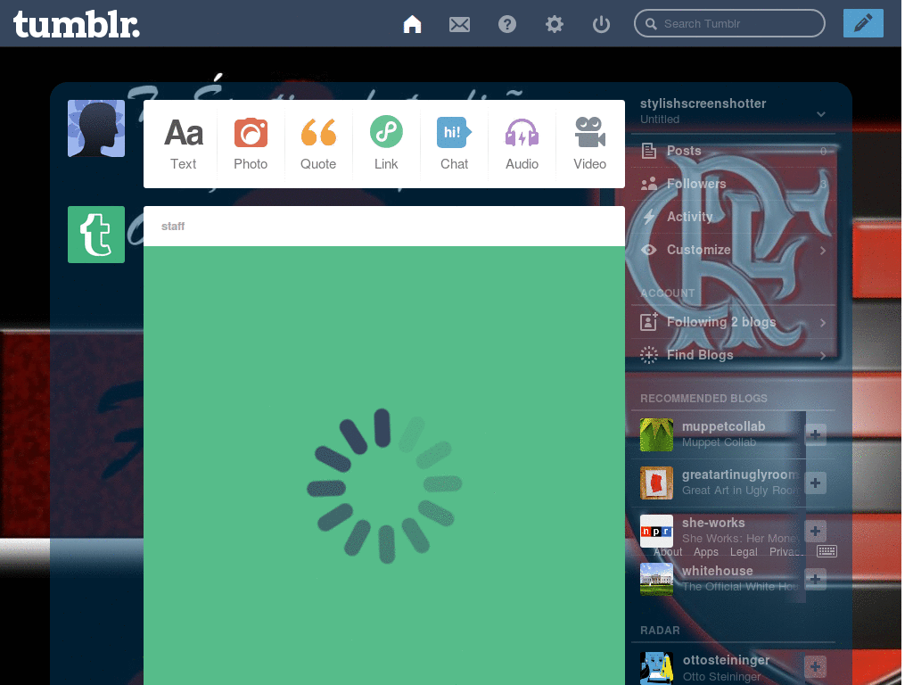Expand the stylishscreenshotter blog dropdown arrow

coord(821,113)
